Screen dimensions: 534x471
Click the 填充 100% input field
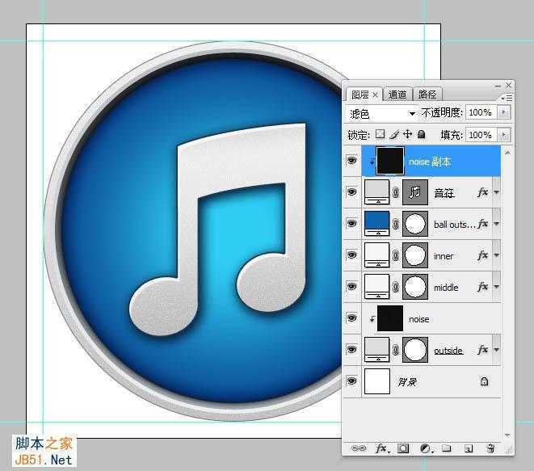[x=481, y=135]
